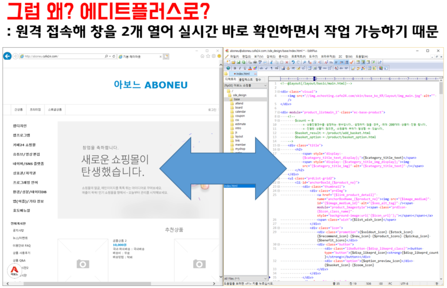The width and height of the screenshot is (447, 288).
Task: Click the 샘플상품 2 product name
Action: pos(119,241)
